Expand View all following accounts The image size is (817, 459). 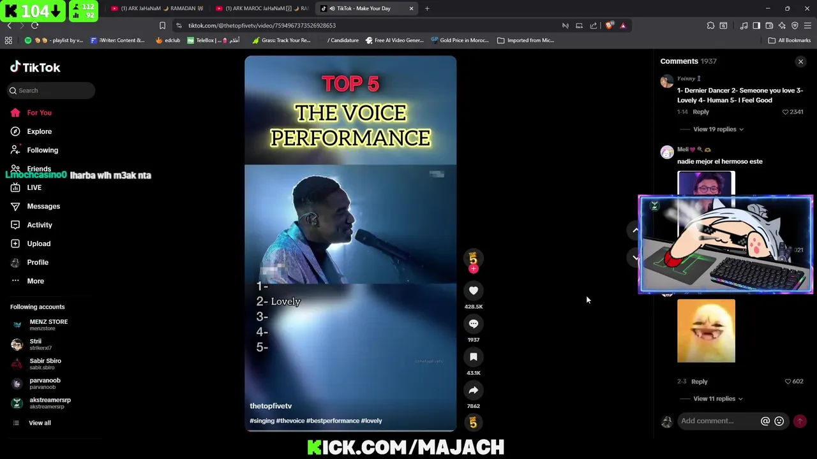pos(39,423)
